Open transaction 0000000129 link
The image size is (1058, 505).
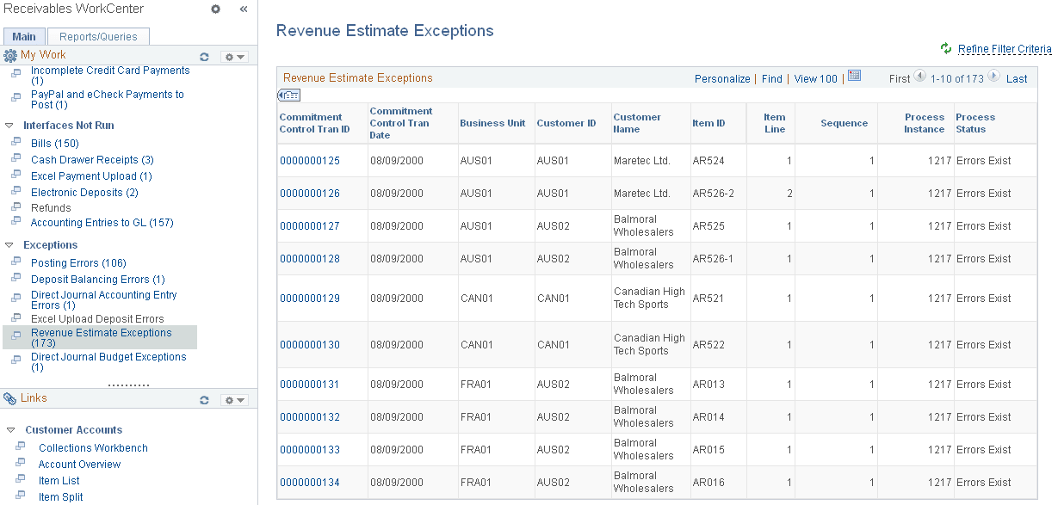309,298
